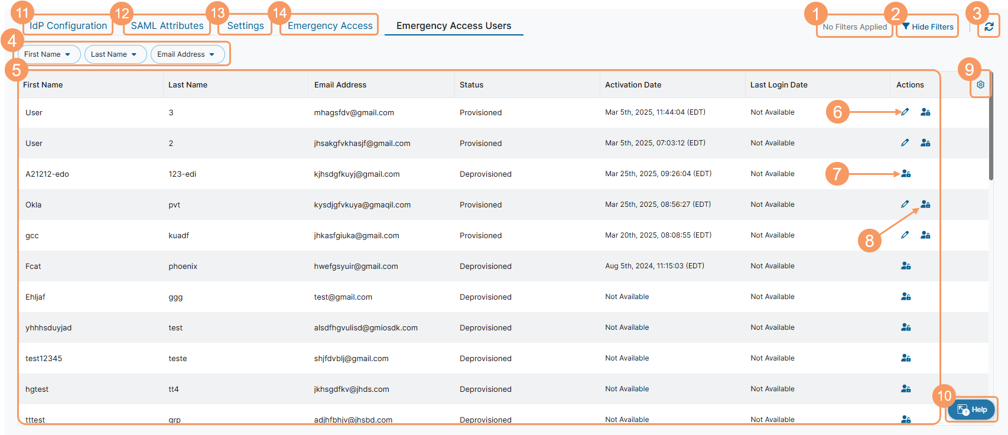Click edit pencil for mhagsfdv@gmail.com user
The height and width of the screenshot is (435, 1008).
pos(905,112)
